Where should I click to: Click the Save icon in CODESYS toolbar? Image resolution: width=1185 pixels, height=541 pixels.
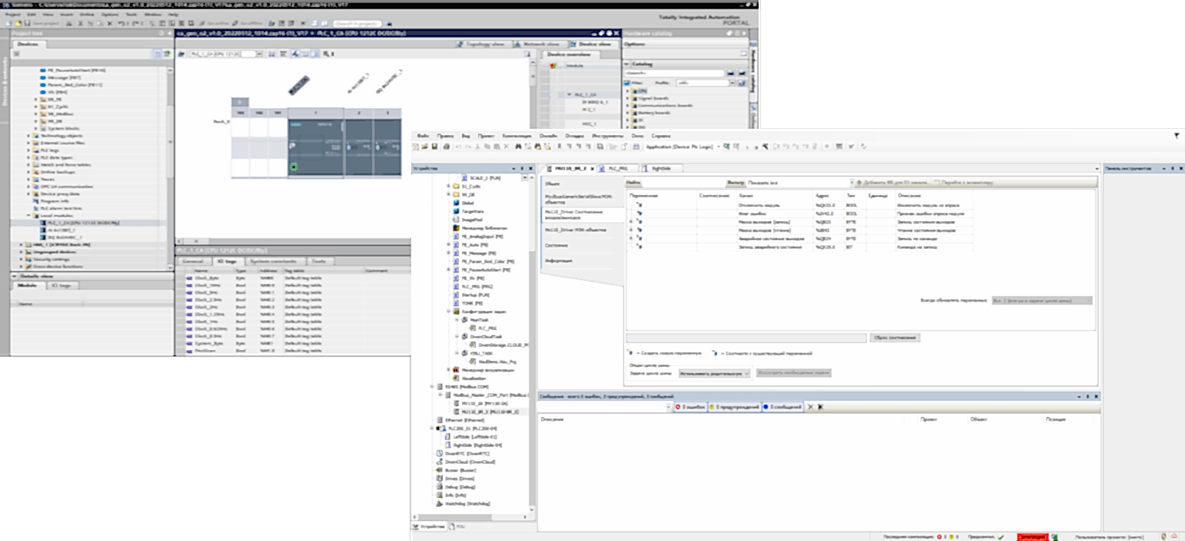[436, 146]
